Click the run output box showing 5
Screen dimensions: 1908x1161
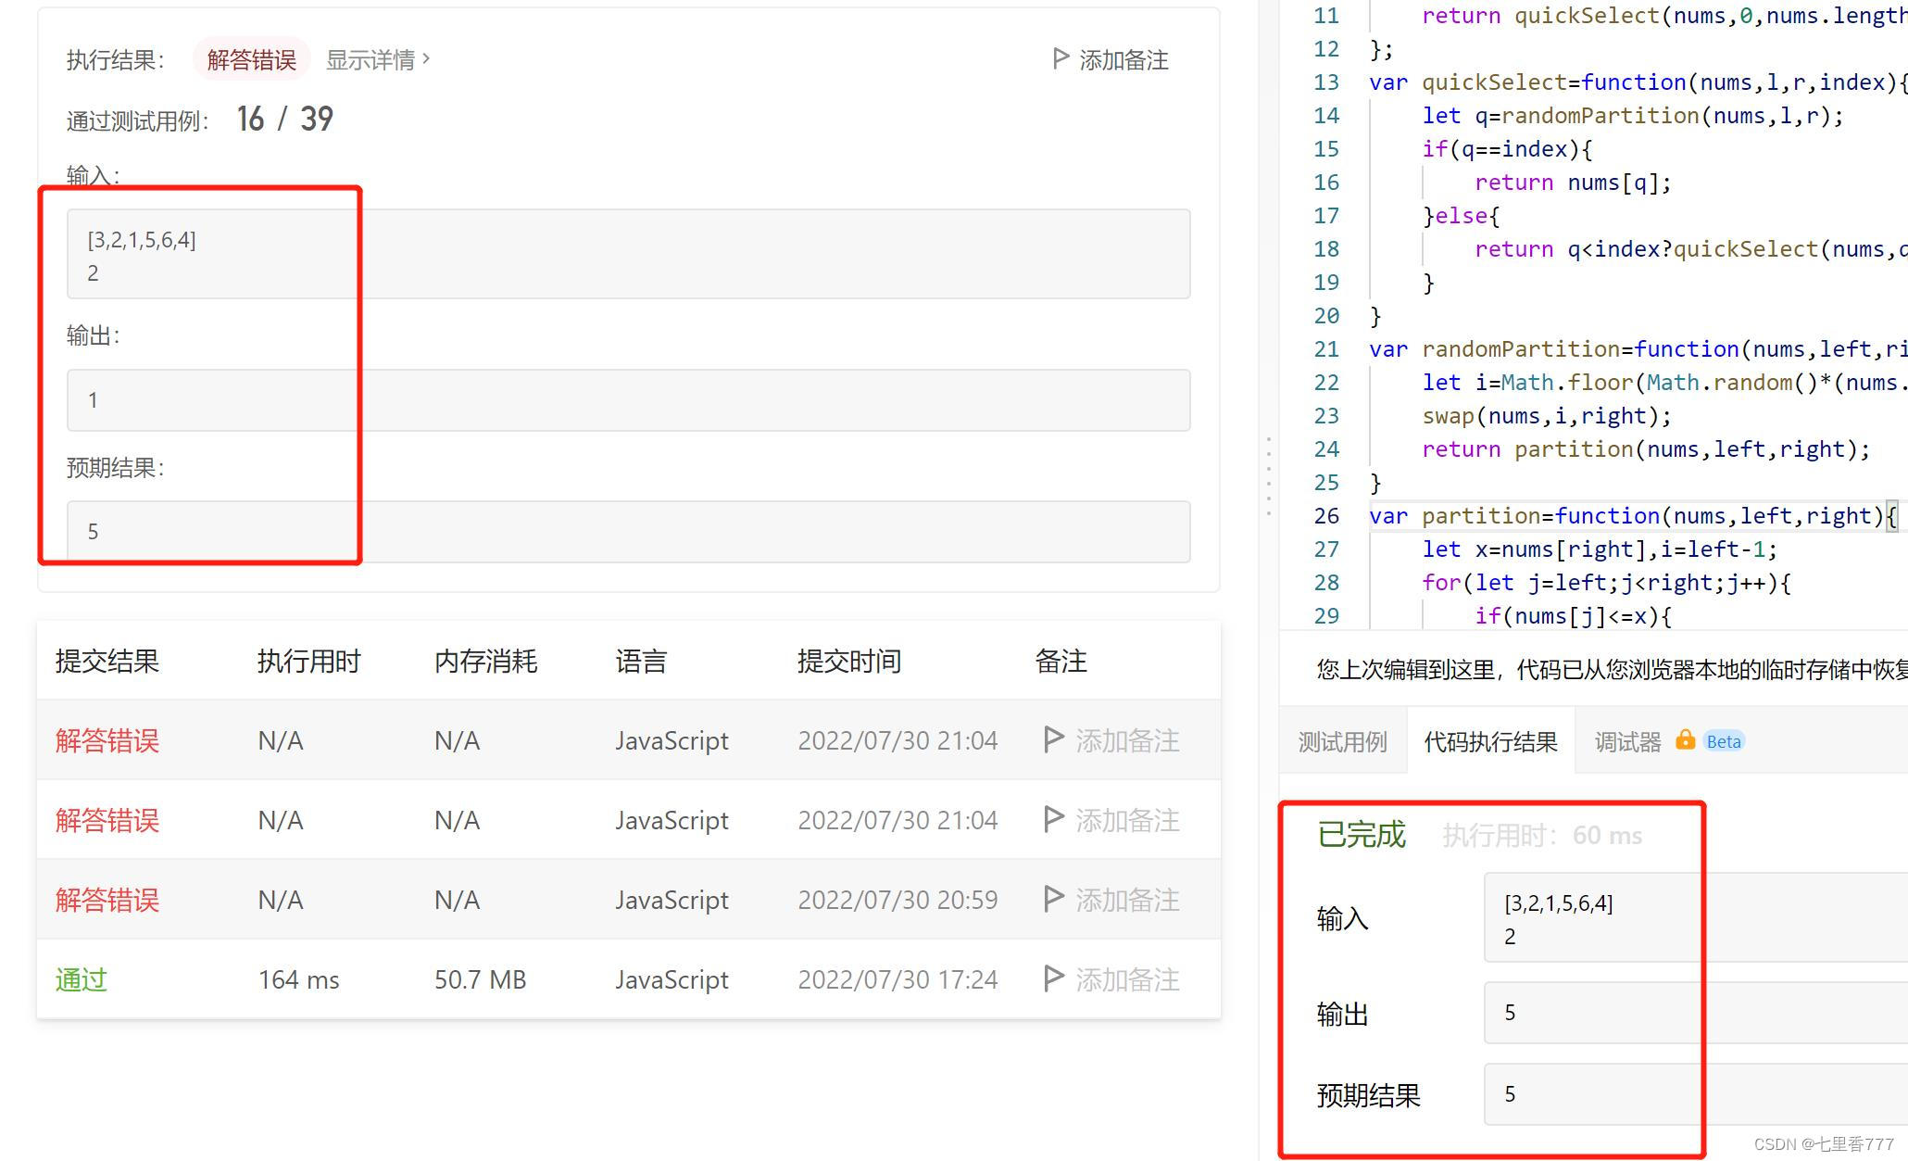[1696, 1013]
